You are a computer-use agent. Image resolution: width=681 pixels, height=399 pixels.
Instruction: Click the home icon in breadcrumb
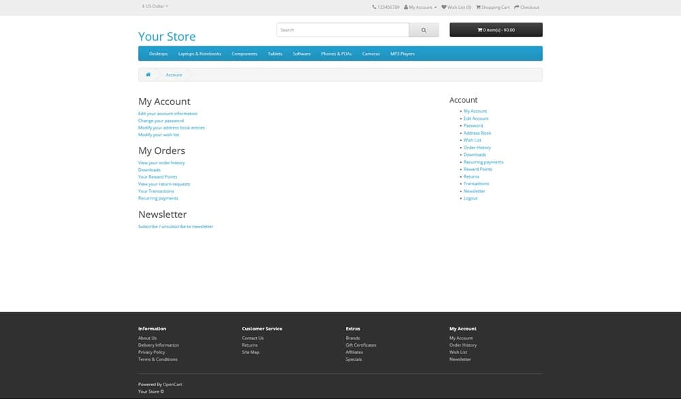click(x=148, y=74)
